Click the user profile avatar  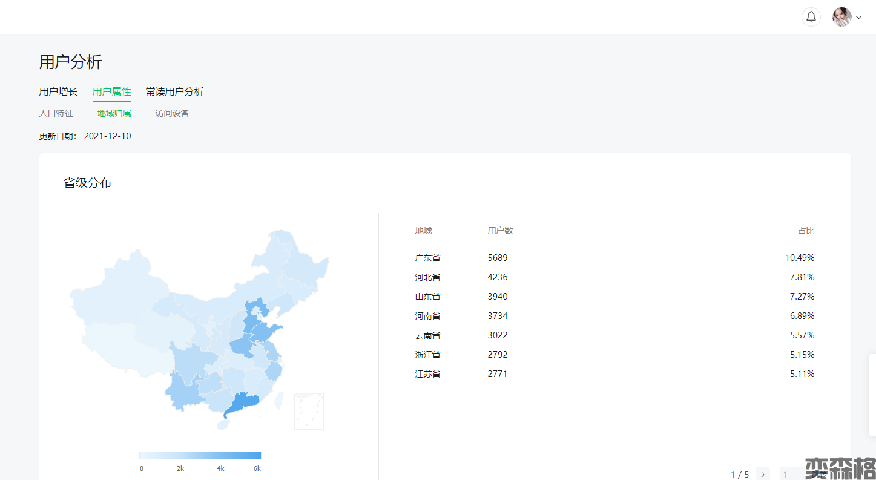pyautogui.click(x=841, y=17)
